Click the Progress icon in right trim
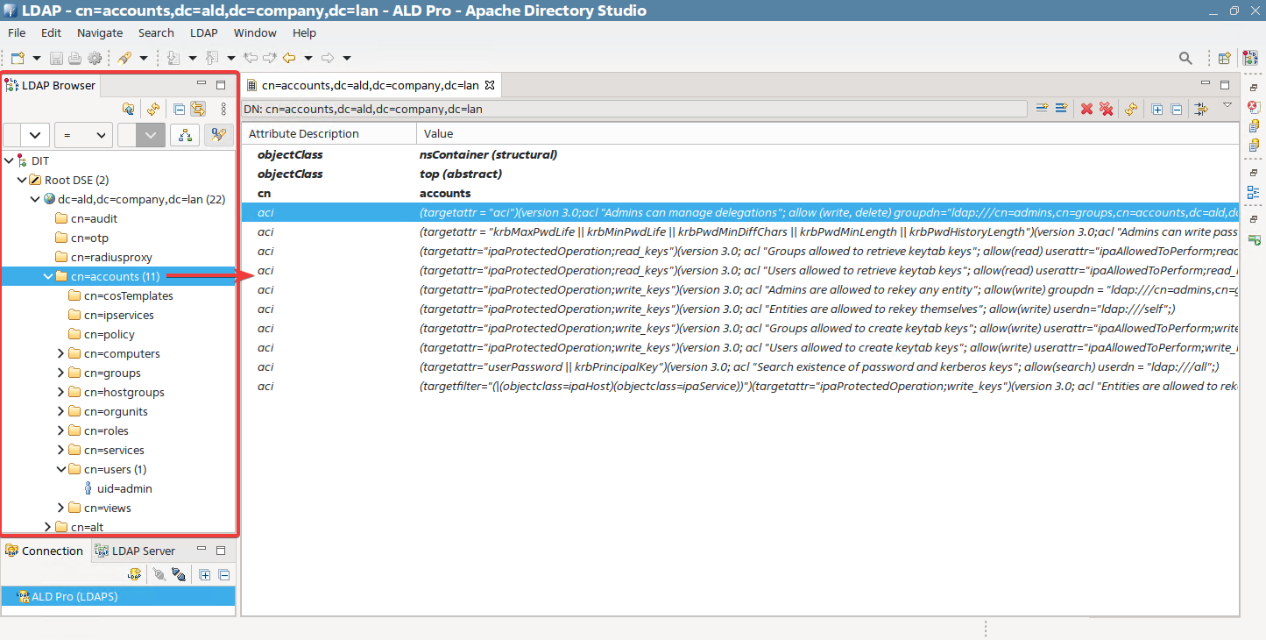 coord(1254,239)
